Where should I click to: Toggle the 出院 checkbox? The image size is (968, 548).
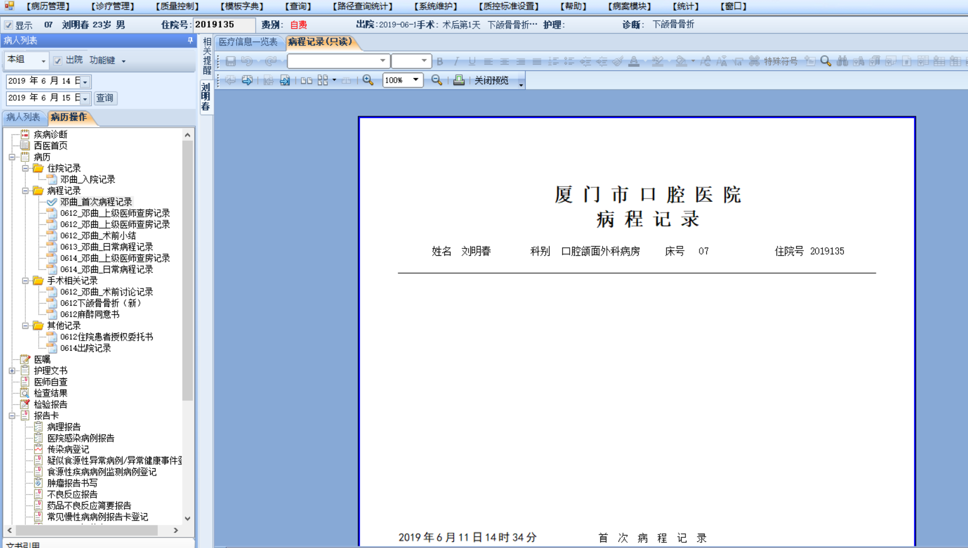coord(57,60)
